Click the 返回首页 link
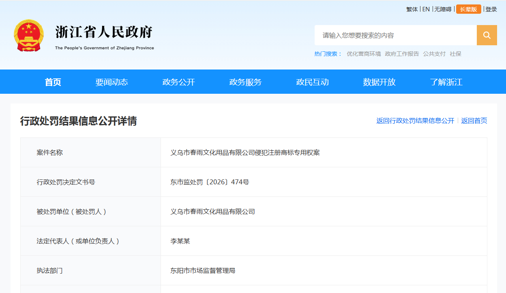The width and height of the screenshot is (506, 293). coord(474,120)
